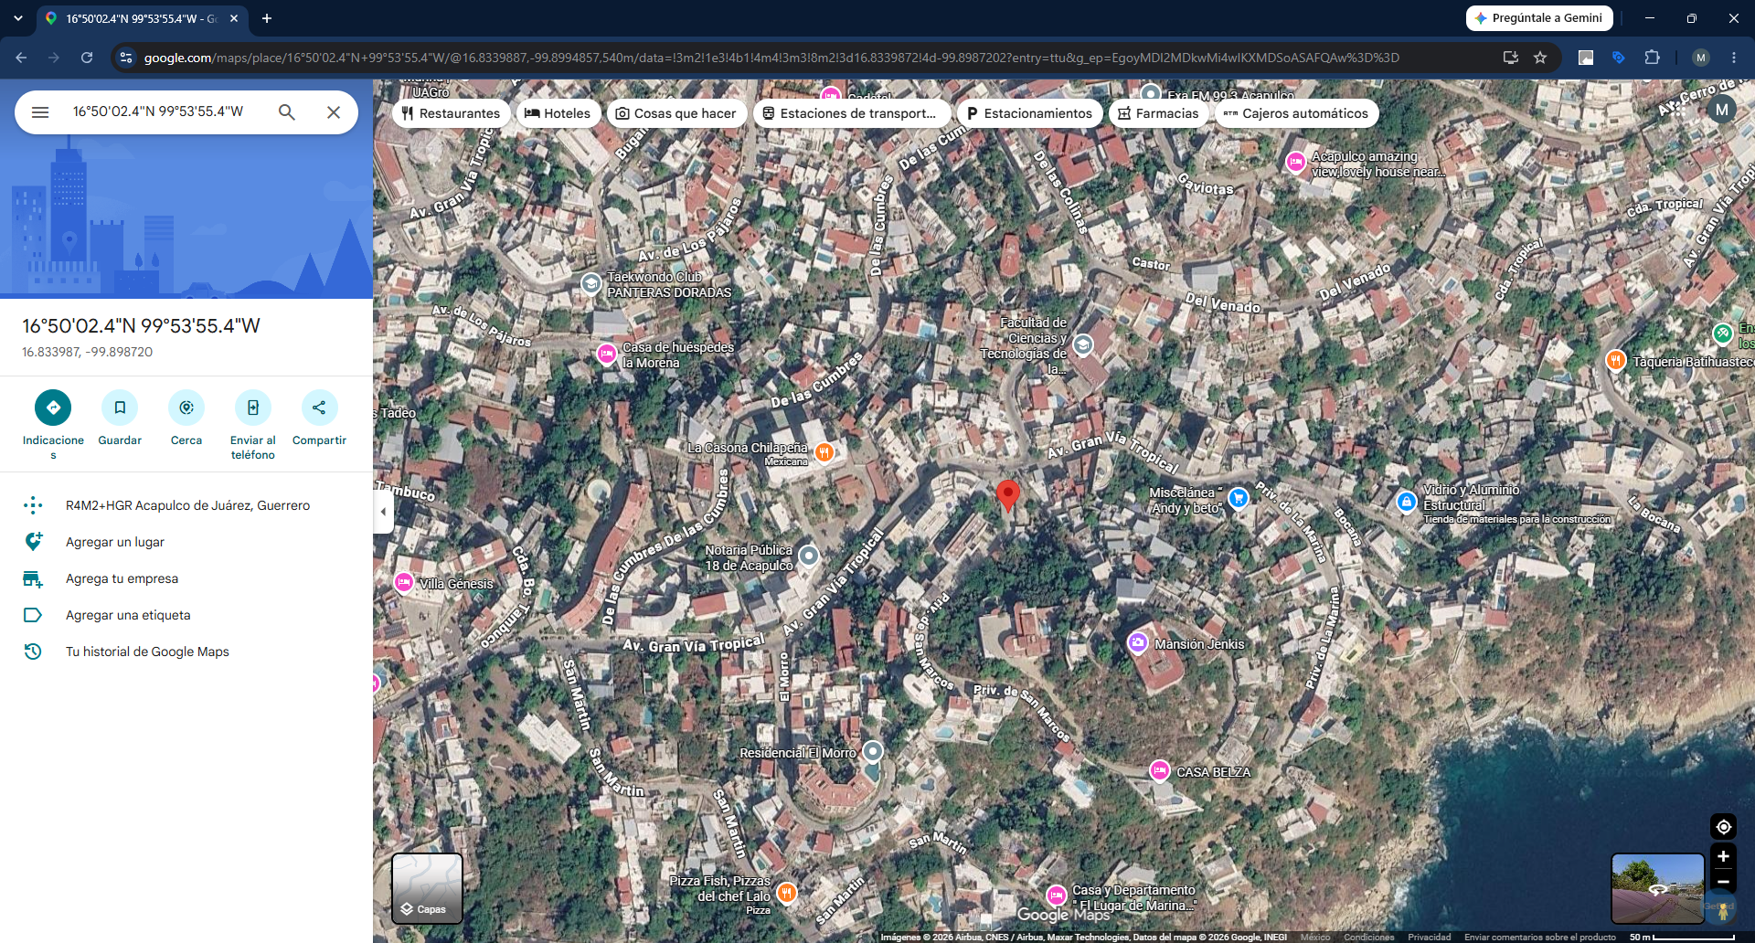The height and width of the screenshot is (943, 1755).
Task: Open the Chrome extensions puzzle icon
Action: pos(1652,58)
